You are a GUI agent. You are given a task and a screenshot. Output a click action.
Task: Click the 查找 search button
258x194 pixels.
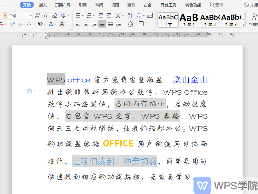[216, 5]
